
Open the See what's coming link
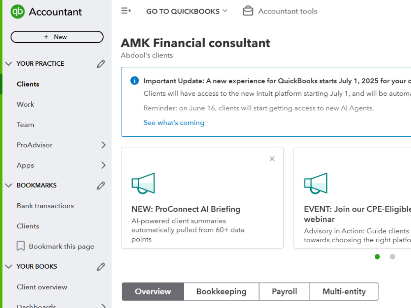point(174,122)
